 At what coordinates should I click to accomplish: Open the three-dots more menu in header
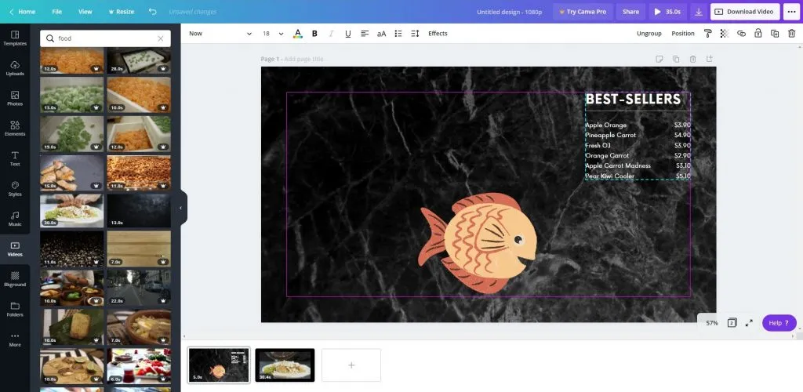click(x=791, y=11)
